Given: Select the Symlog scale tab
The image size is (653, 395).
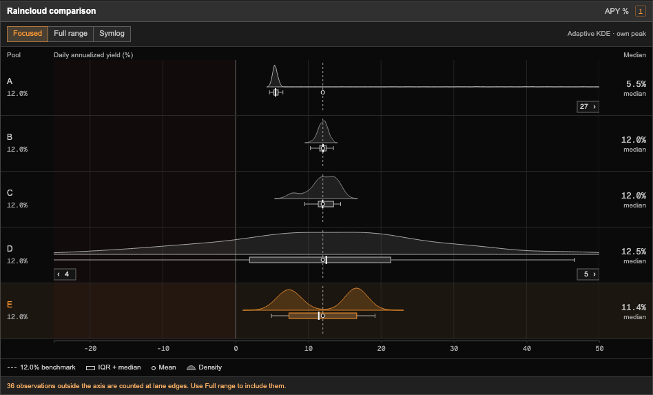Looking at the screenshot, I should click(x=112, y=34).
